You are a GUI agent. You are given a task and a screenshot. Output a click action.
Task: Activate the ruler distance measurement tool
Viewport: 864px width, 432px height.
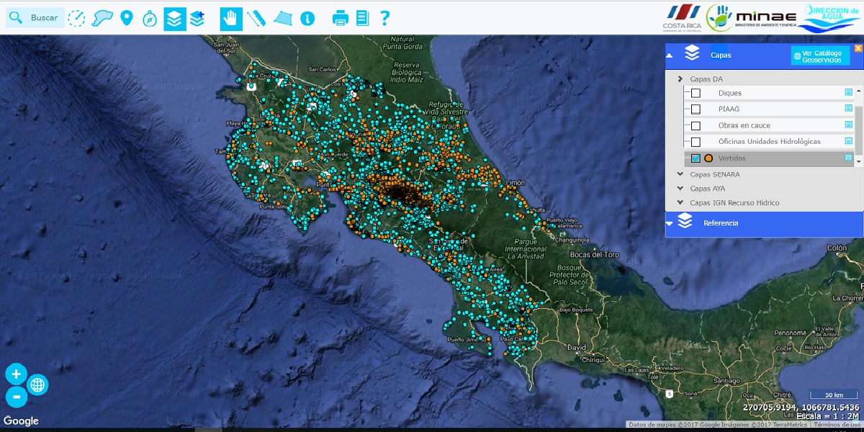[256, 18]
